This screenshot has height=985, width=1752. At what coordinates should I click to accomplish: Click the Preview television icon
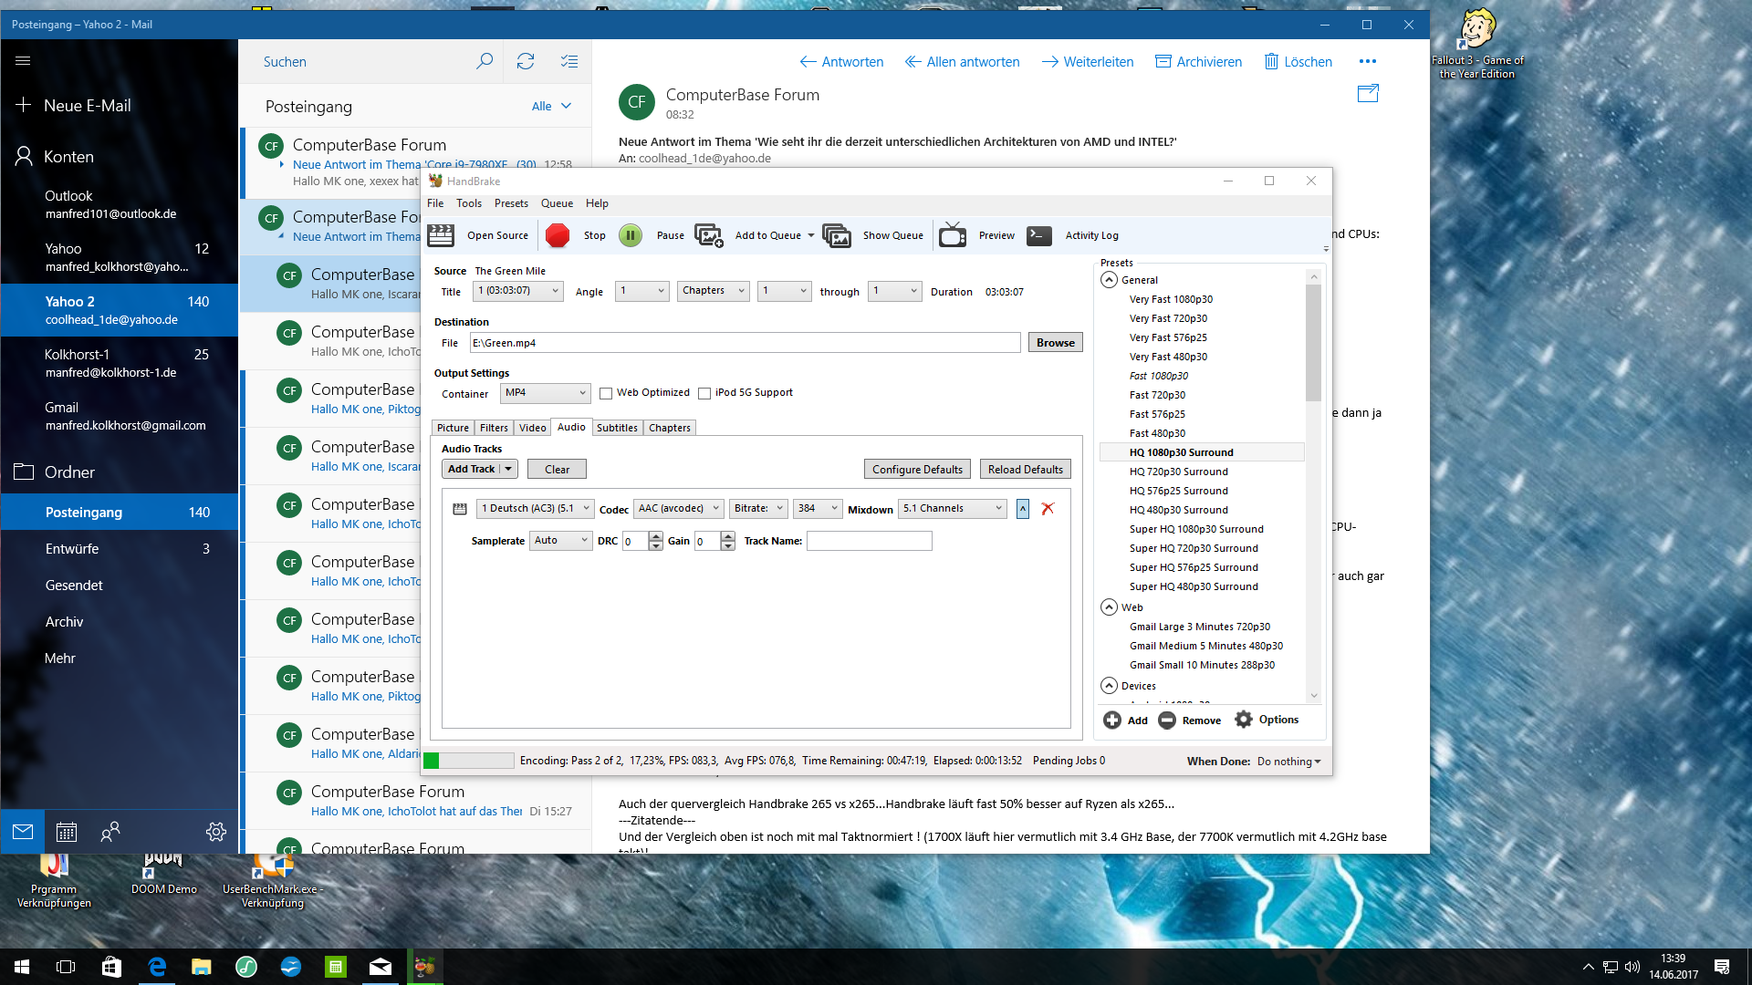pyautogui.click(x=953, y=235)
